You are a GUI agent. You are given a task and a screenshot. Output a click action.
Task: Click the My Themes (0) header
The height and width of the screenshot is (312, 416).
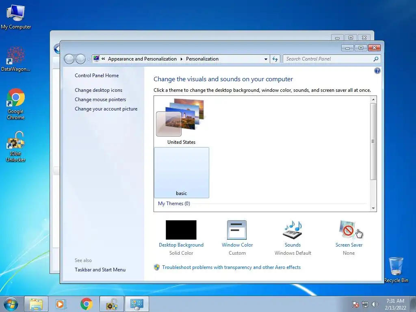click(x=174, y=204)
